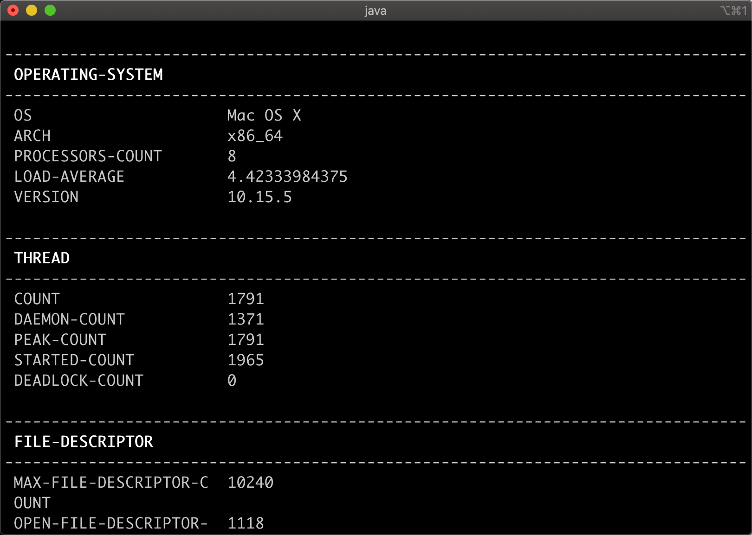Select the PROCESSORS-COUNT label
The width and height of the screenshot is (752, 535).
coord(88,156)
